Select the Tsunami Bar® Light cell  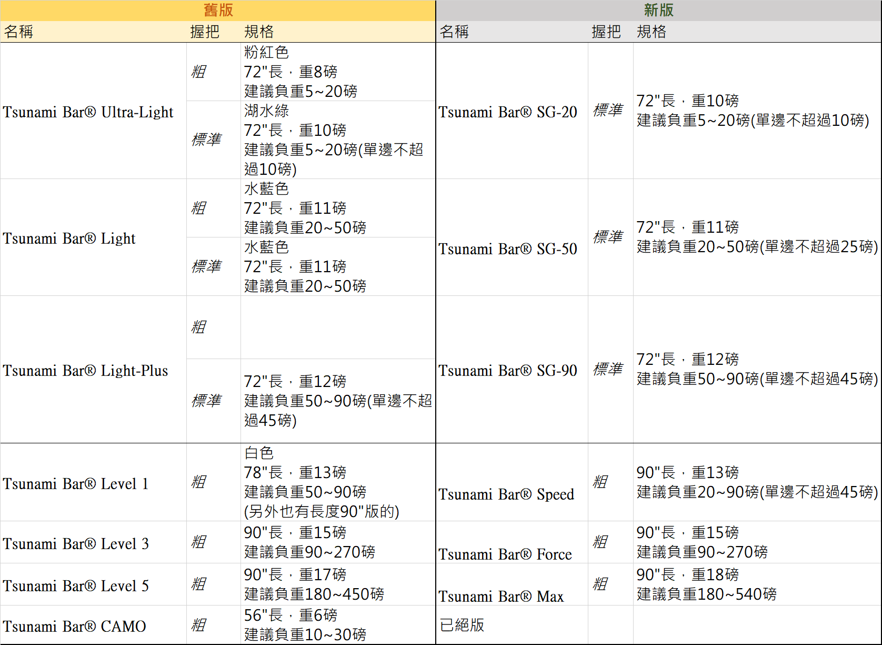[94, 237]
